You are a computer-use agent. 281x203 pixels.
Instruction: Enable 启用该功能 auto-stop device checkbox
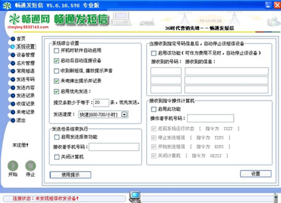pos(154,53)
